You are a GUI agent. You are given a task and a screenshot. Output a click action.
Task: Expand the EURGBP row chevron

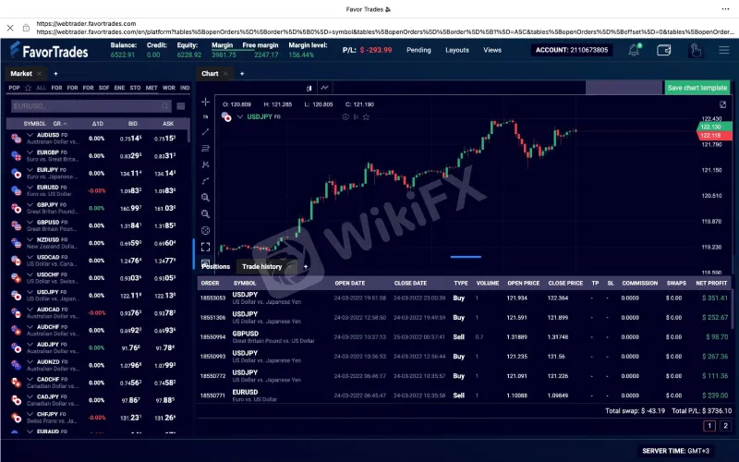(30, 152)
